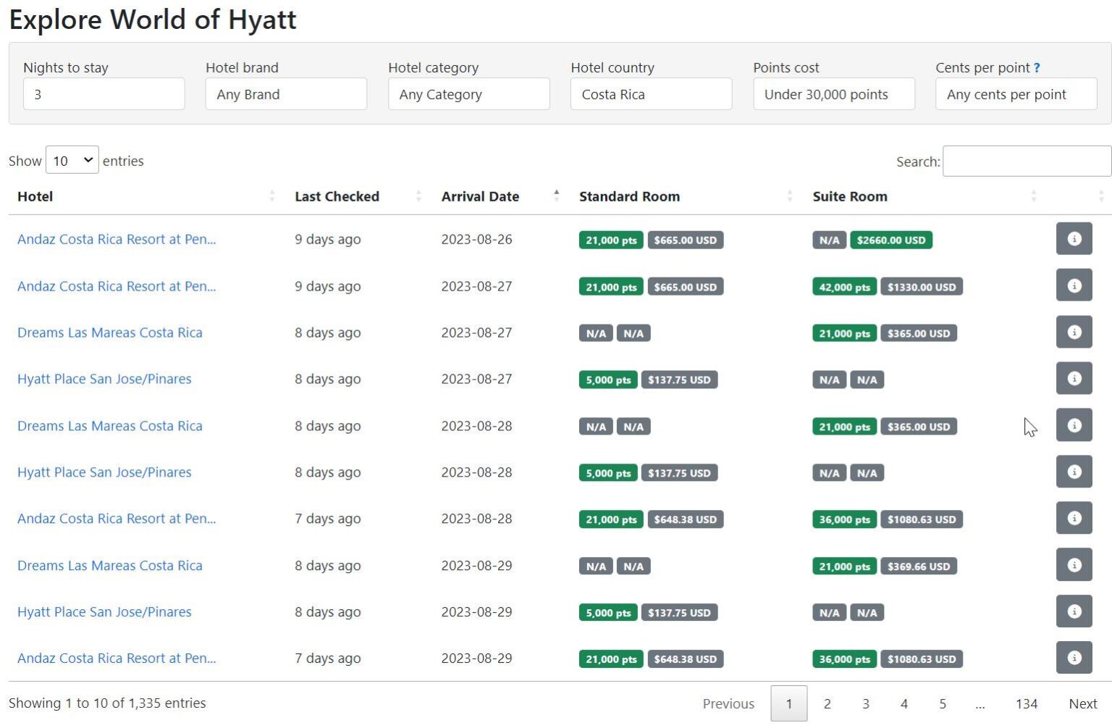Go to page 2 of results
The image size is (1112, 728).
pos(827,703)
